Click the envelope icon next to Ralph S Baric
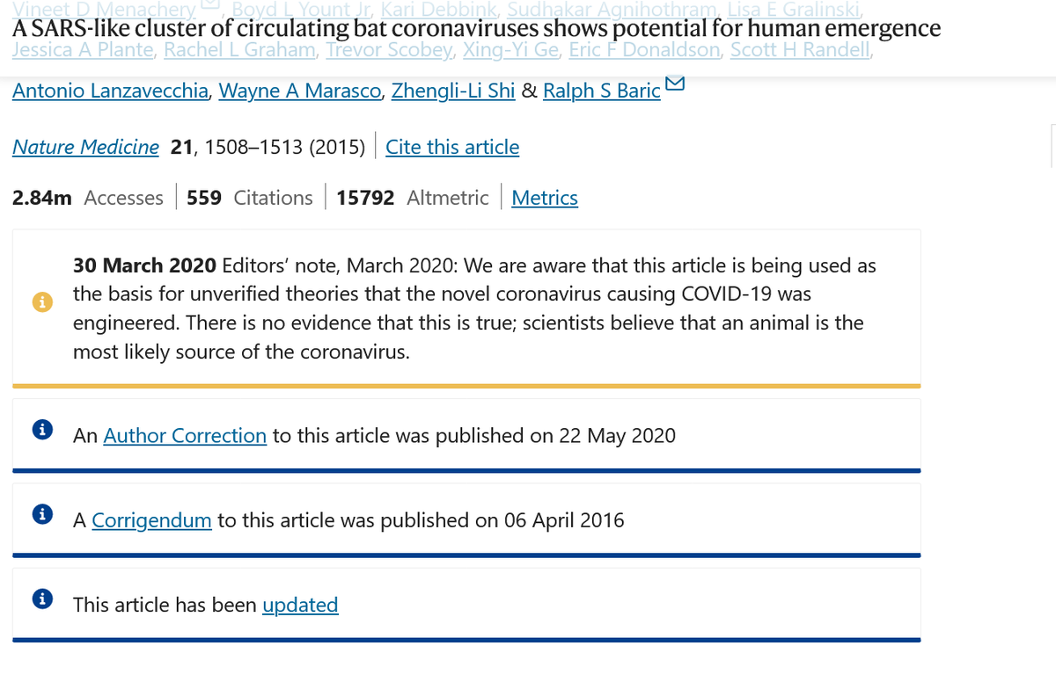The height and width of the screenshot is (682, 1056). tap(675, 85)
